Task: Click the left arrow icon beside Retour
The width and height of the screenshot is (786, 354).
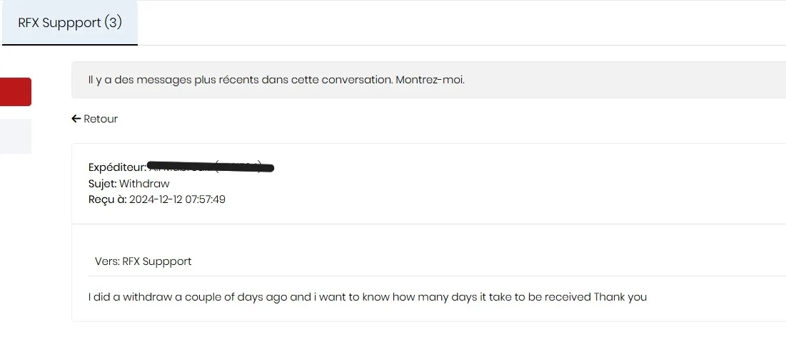Action: (76, 119)
